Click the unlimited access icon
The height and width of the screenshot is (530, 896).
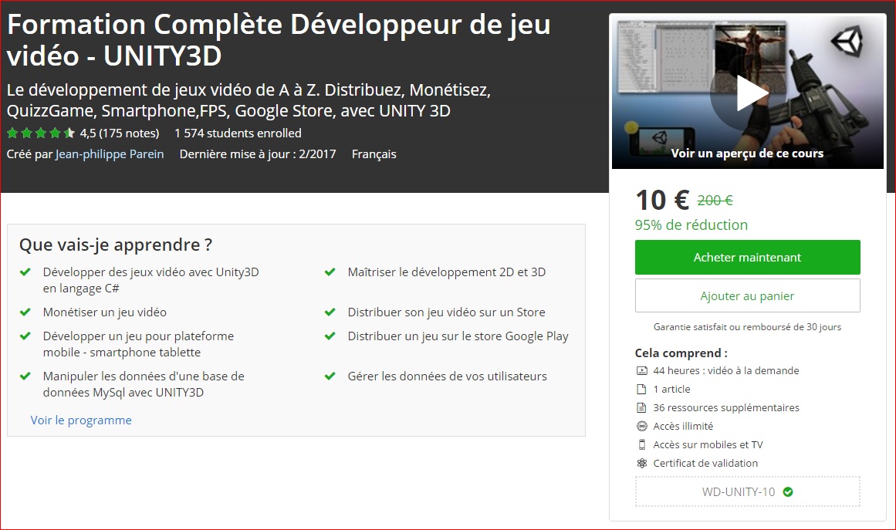pyautogui.click(x=642, y=426)
